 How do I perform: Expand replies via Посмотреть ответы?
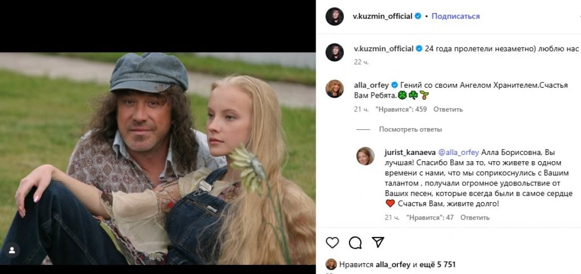click(410, 129)
